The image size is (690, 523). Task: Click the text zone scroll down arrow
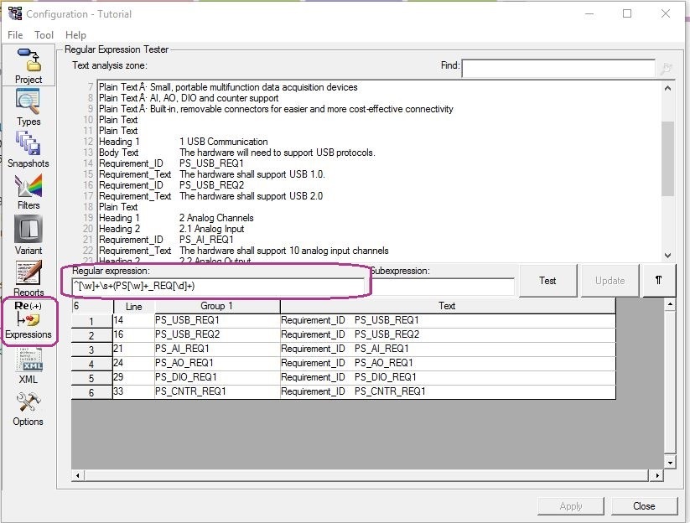[667, 255]
